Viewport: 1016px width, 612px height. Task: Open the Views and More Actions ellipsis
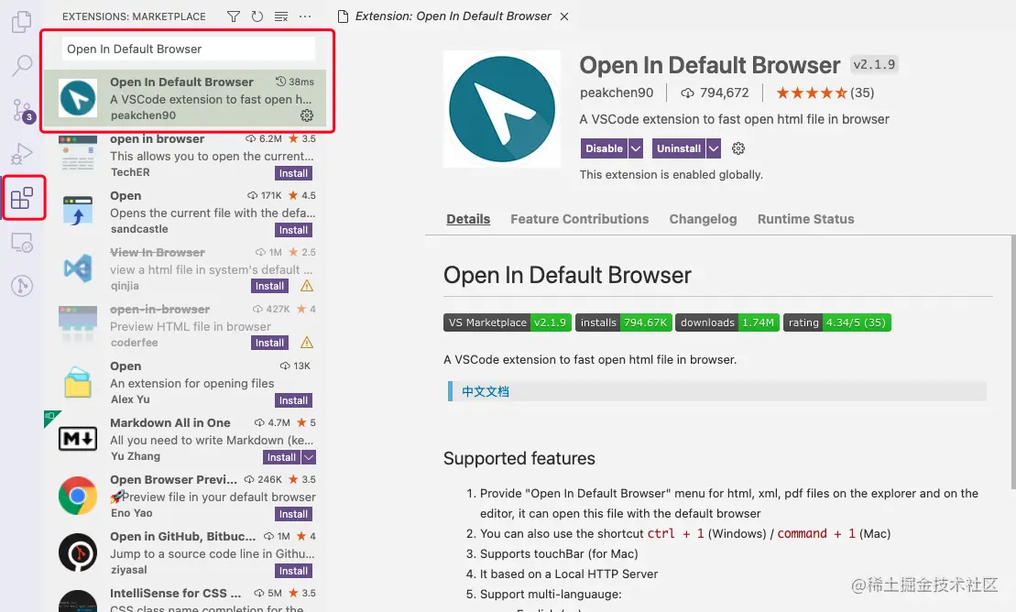coord(305,16)
